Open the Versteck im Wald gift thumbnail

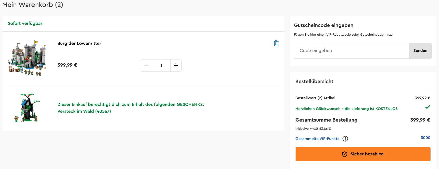click(x=27, y=108)
